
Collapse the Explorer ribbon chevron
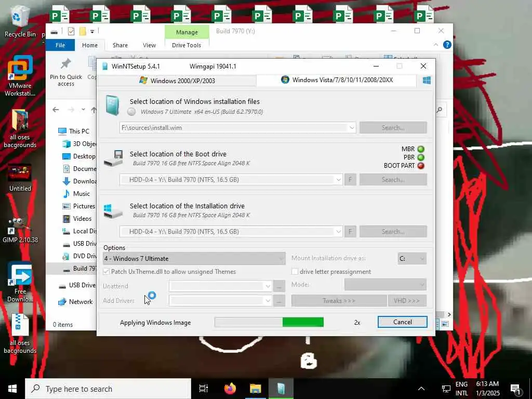[436, 45]
